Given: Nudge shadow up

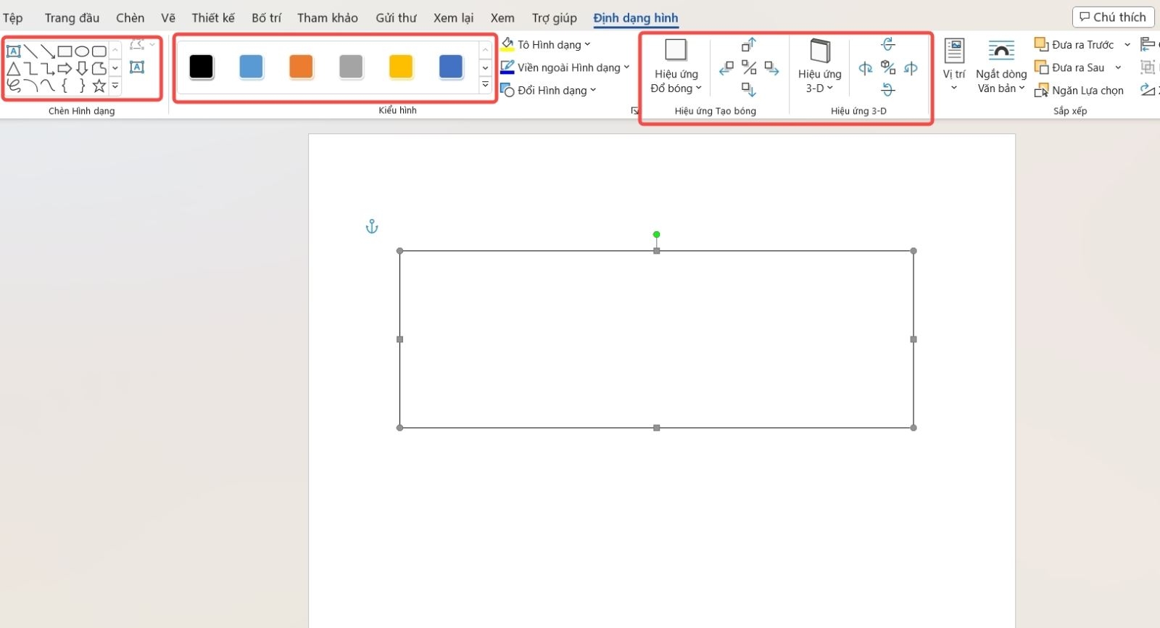Looking at the screenshot, I should tap(749, 45).
